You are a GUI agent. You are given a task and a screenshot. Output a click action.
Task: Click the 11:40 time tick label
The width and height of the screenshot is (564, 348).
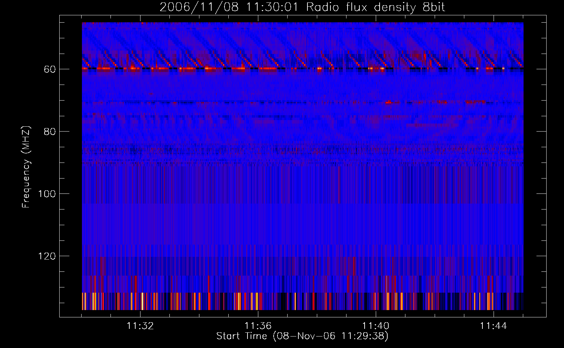(376, 326)
